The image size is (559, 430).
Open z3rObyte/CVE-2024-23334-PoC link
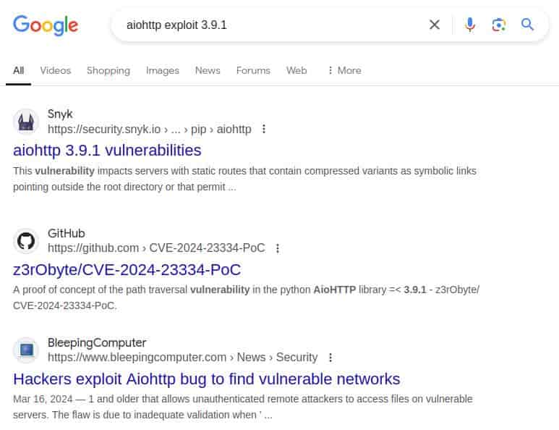(x=127, y=269)
